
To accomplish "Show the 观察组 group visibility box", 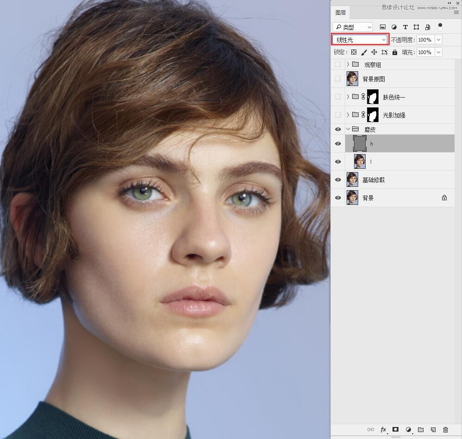I will pyautogui.click(x=338, y=64).
